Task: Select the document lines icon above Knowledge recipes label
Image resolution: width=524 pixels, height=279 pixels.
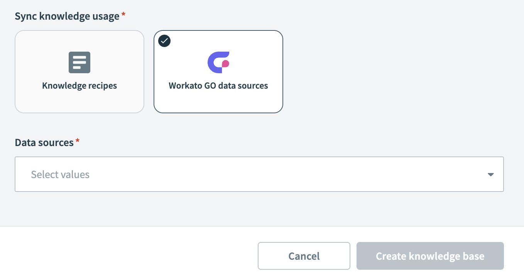Action: click(x=79, y=62)
